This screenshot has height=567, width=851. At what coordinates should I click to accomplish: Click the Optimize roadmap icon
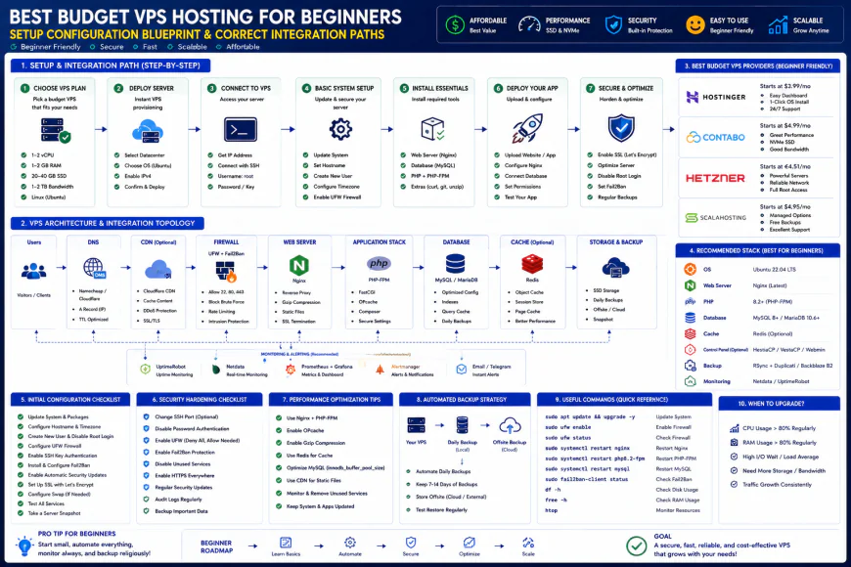click(470, 543)
